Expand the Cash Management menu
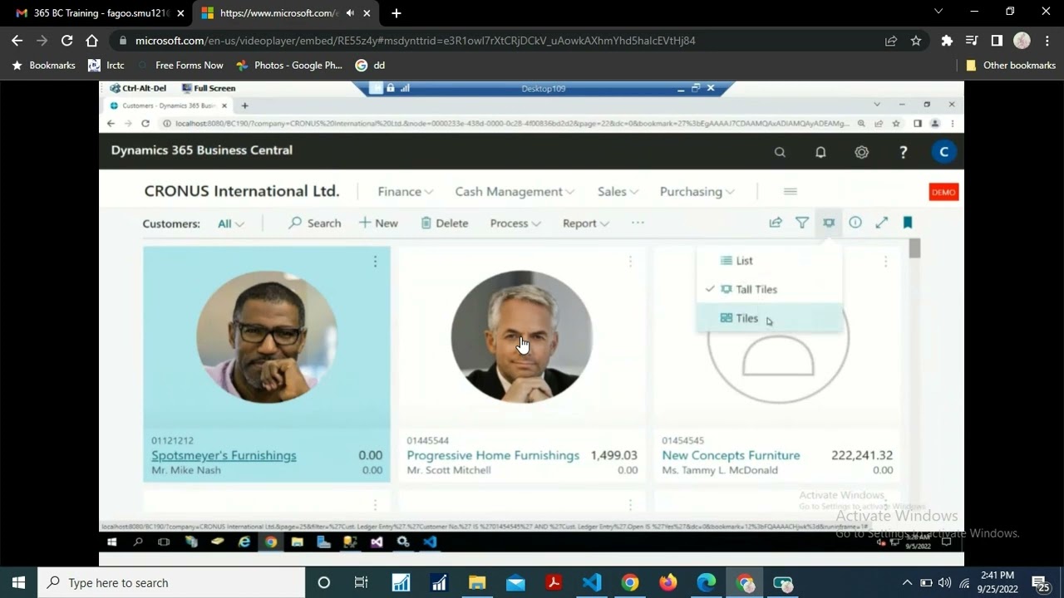Viewport: 1064px width, 598px height. pos(515,192)
